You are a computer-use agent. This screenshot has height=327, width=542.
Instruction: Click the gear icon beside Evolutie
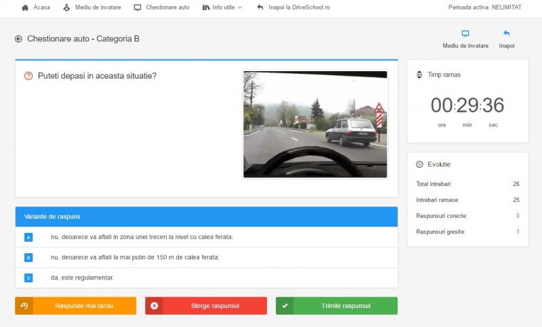(419, 165)
